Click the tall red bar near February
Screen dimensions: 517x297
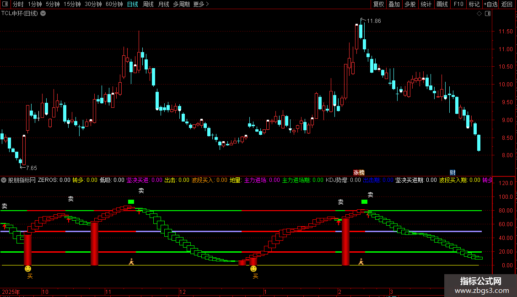pyautogui.click(x=345, y=241)
